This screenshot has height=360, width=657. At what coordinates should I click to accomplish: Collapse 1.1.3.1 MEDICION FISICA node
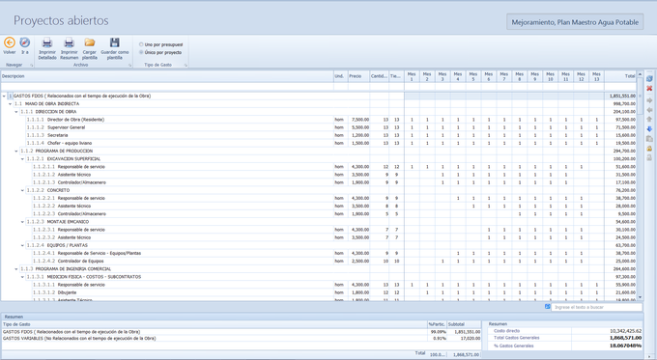tap(22, 277)
